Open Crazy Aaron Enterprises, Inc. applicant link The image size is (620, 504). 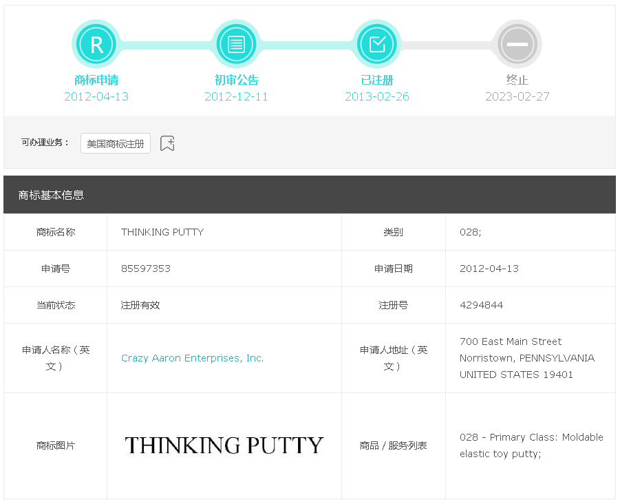(x=192, y=358)
